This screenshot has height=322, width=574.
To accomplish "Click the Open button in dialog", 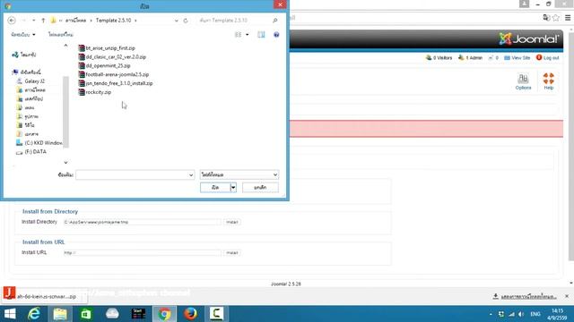I will (215, 187).
